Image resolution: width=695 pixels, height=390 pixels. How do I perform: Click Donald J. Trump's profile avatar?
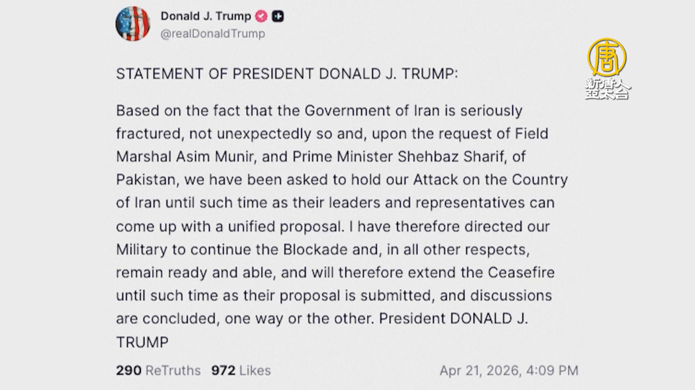(x=133, y=24)
